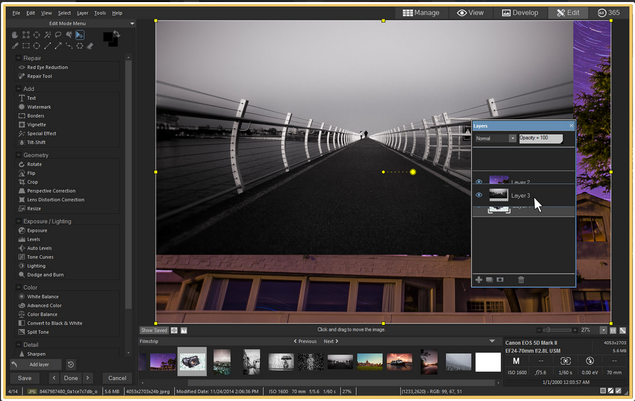This screenshot has height=401, width=635.
Task: Collapse the Repair section
Action: pyautogui.click(x=19, y=58)
